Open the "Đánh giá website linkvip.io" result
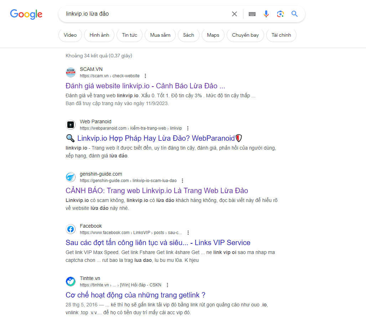This screenshot has height=326, width=366. click(145, 86)
